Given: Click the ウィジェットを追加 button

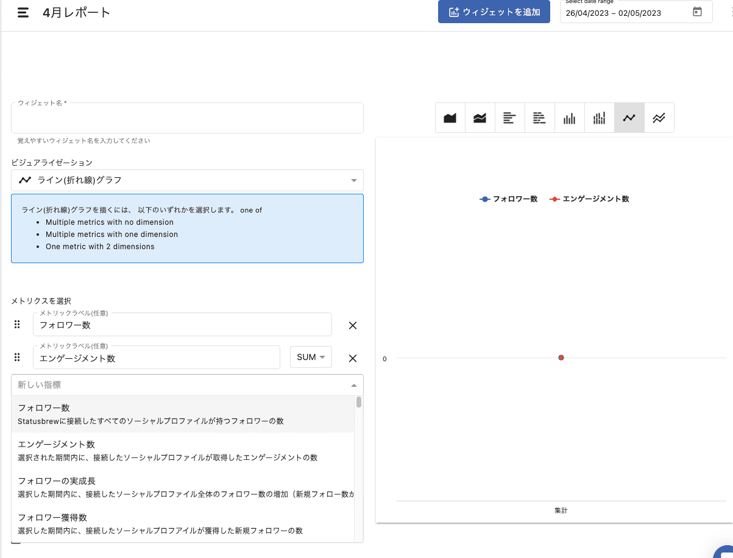Looking at the screenshot, I should point(494,12).
